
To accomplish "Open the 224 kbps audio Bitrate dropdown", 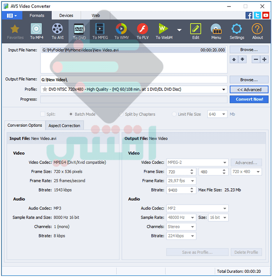I will pyautogui.click(x=192, y=236).
